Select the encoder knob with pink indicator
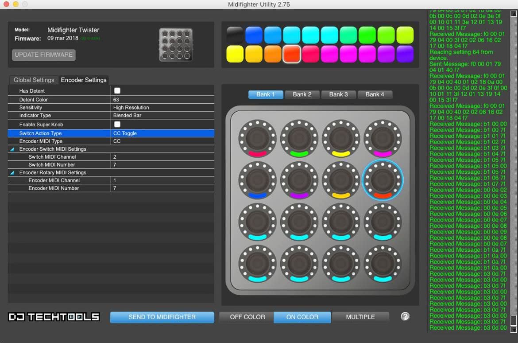Image resolution: width=518 pixels, height=343 pixels. pyautogui.click(x=257, y=138)
